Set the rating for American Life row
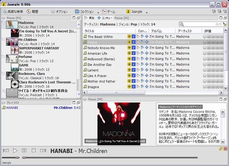 [x=213, y=54]
